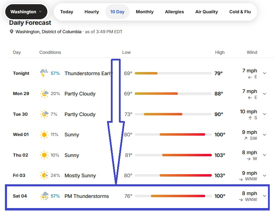Click the Thu 02 sunny icon
Screen dimensions: 275x214
point(44,155)
